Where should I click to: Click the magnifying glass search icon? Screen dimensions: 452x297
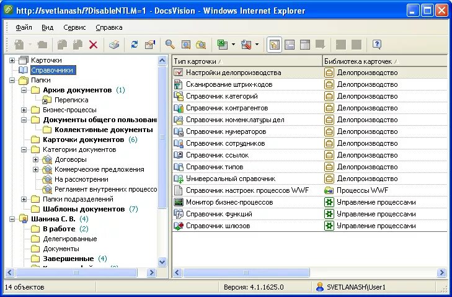click(170, 45)
